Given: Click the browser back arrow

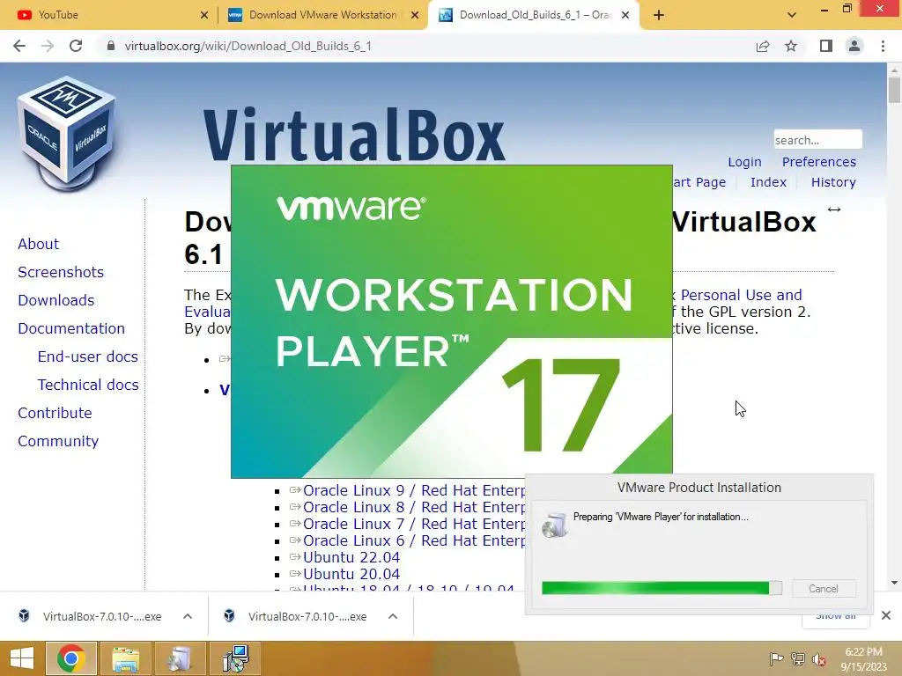Looking at the screenshot, I should (19, 46).
